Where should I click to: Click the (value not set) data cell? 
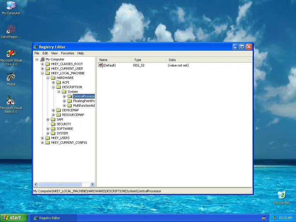(x=178, y=65)
